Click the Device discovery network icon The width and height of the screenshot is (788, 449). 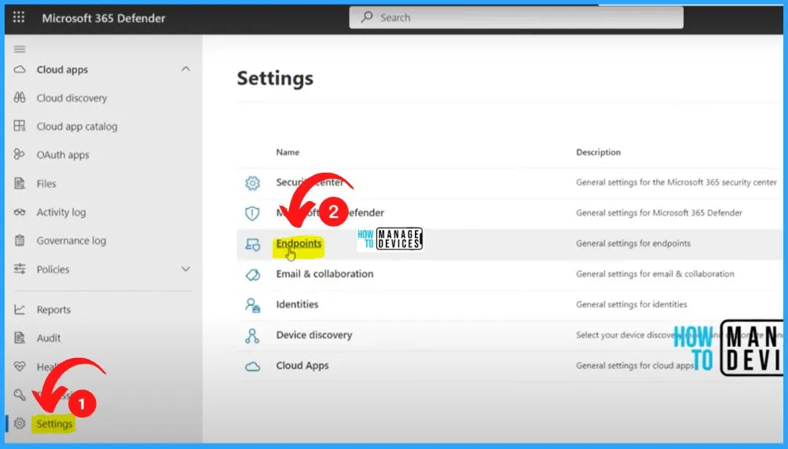252,335
